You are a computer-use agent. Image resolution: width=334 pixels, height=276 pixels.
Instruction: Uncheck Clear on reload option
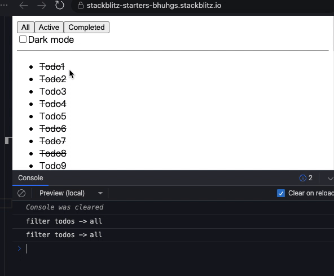click(x=281, y=193)
